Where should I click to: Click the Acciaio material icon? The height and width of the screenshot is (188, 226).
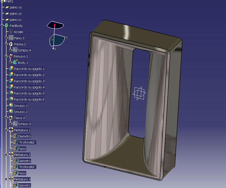(11, 32)
